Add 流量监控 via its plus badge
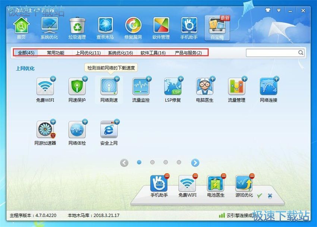This screenshot has height=227, width=317. pyautogui.click(x=149, y=79)
